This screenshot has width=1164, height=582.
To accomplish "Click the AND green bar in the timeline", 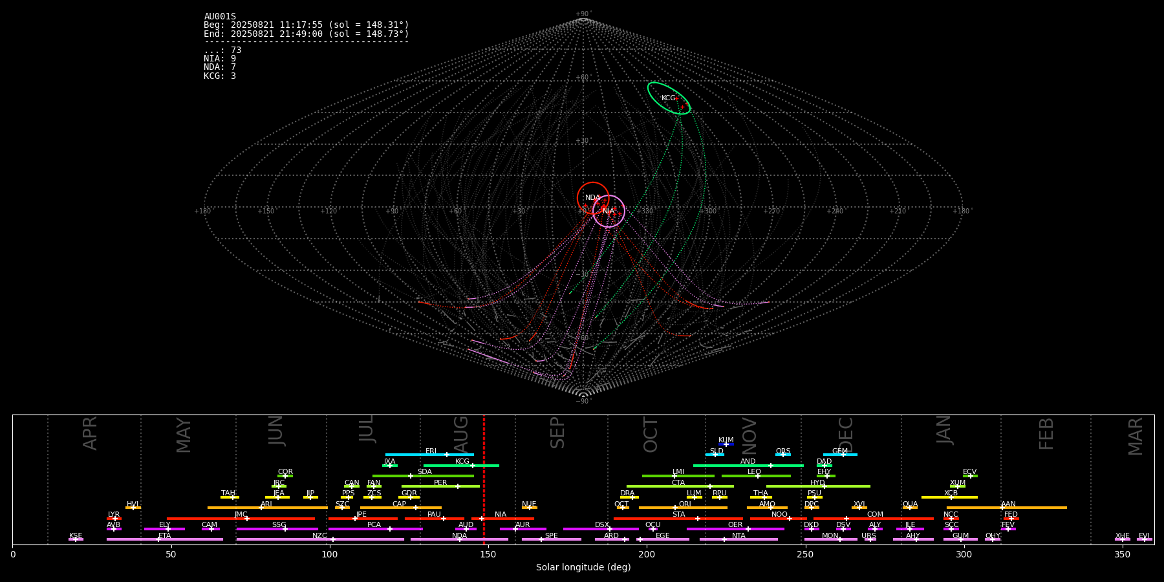I will click(748, 466).
